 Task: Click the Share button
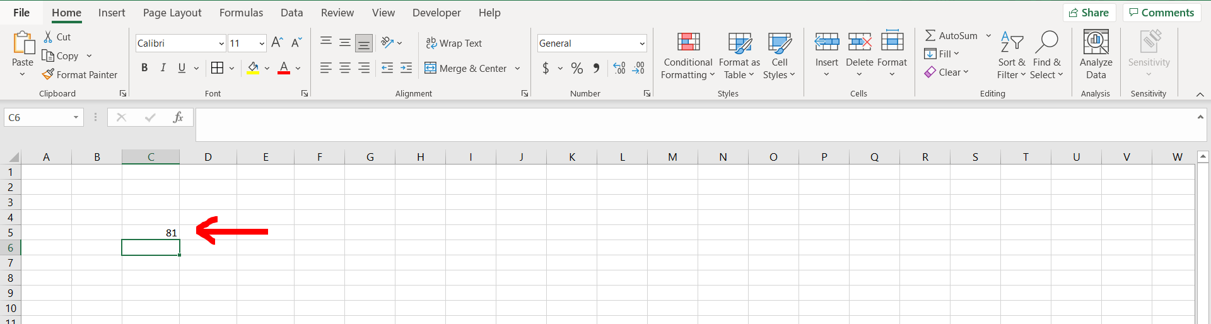[1089, 13]
